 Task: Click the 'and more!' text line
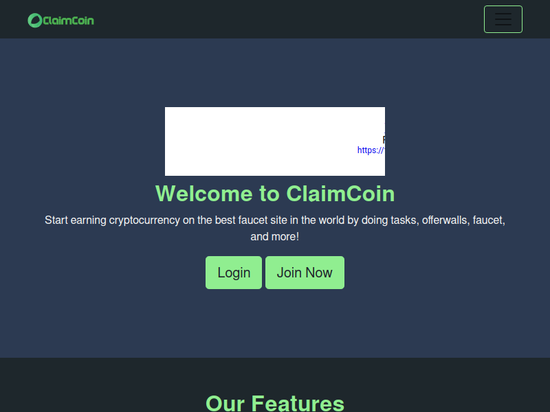coord(274,236)
